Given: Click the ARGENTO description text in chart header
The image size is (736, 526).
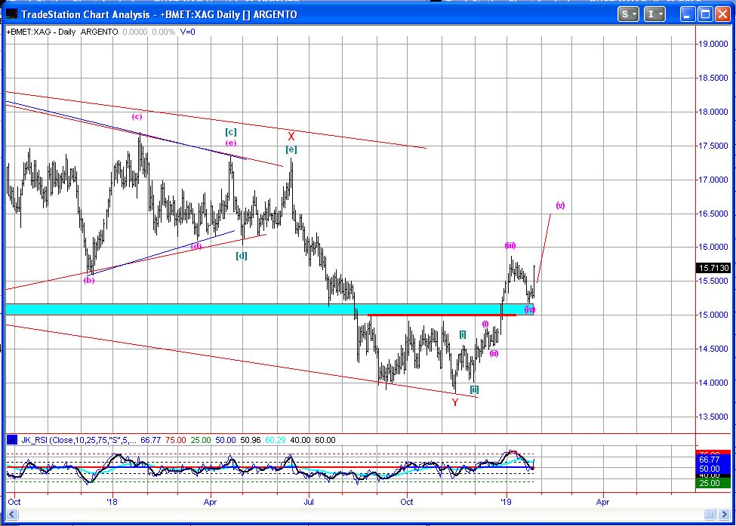Looking at the screenshot, I should (x=99, y=32).
